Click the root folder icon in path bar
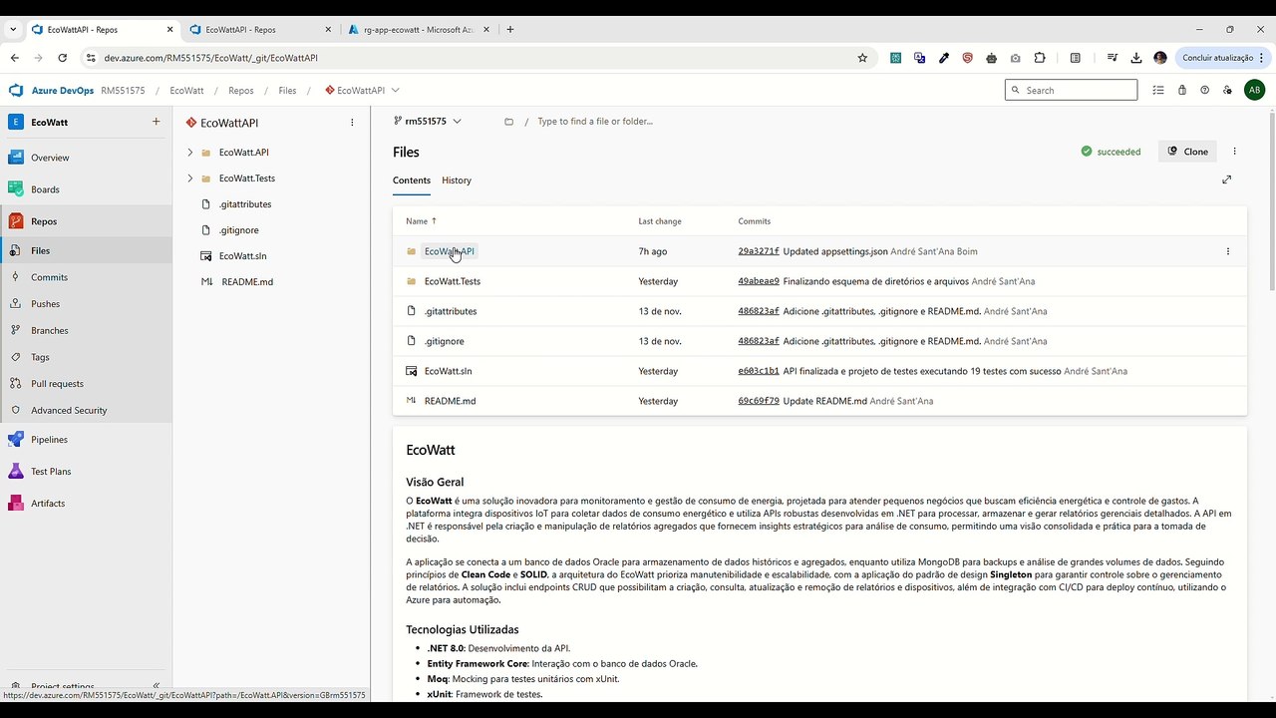Image resolution: width=1276 pixels, height=718 pixels. click(x=508, y=122)
